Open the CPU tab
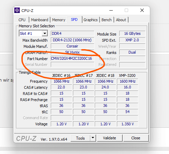Image resolution: width=169 pixels, height=154 pixels. [x=22, y=20]
